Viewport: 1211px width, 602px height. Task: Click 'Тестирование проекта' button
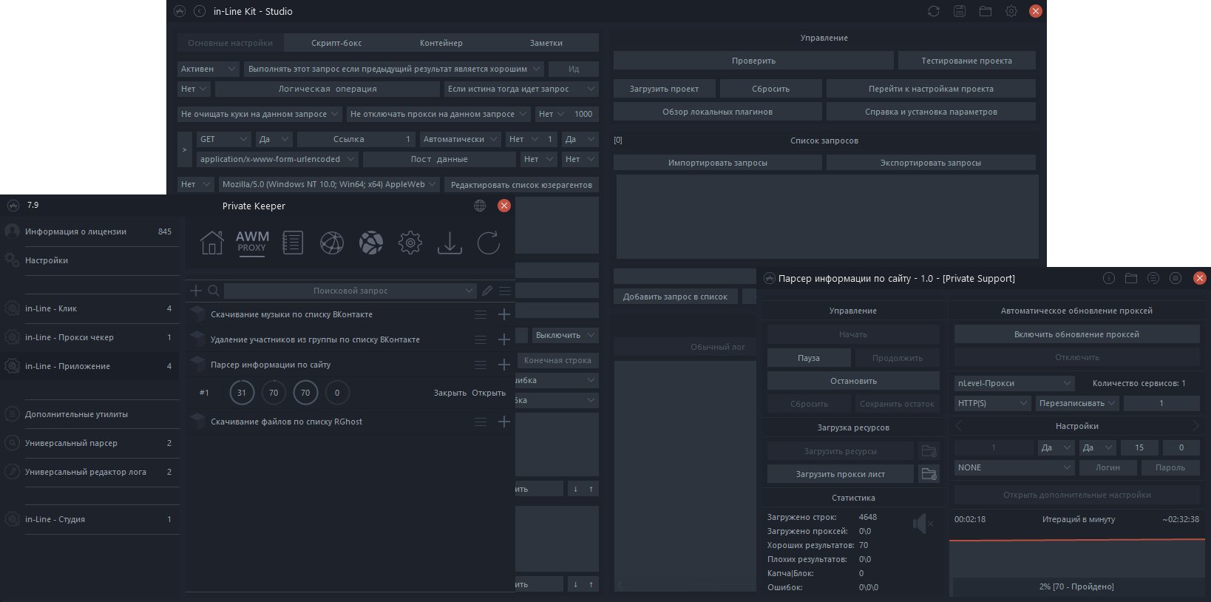click(x=966, y=61)
